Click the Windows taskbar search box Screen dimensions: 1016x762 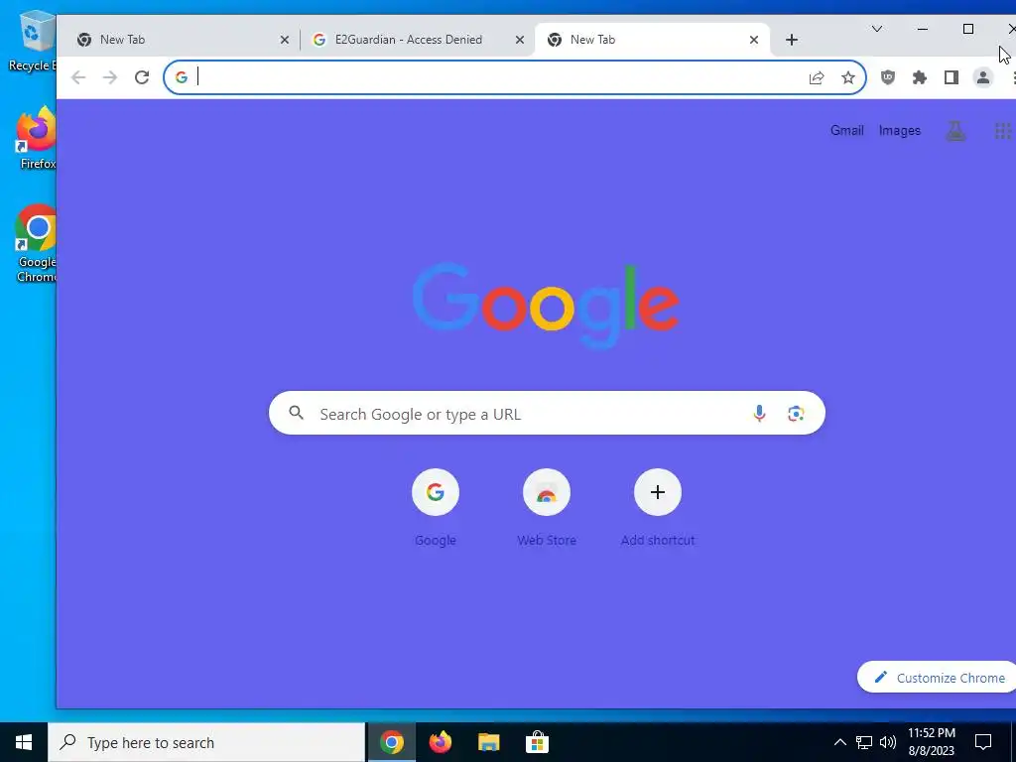click(206, 742)
